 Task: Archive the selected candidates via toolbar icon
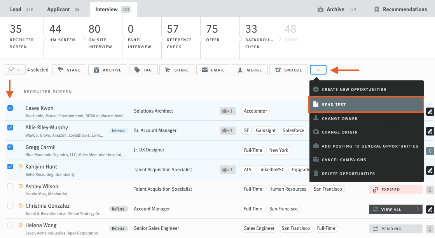point(107,70)
